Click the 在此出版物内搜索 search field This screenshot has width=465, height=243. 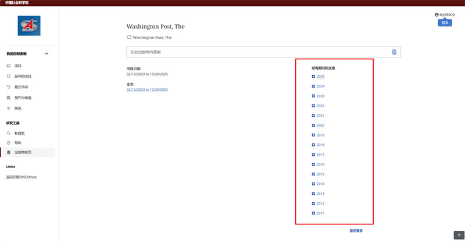pos(256,52)
